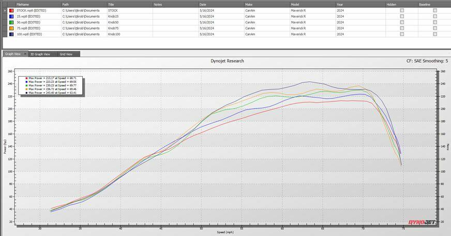Click the Year column header
The image size is (451, 236).
[360, 5]
